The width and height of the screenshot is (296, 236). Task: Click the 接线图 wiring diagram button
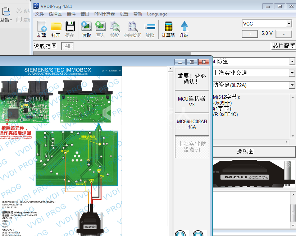(x=254, y=151)
